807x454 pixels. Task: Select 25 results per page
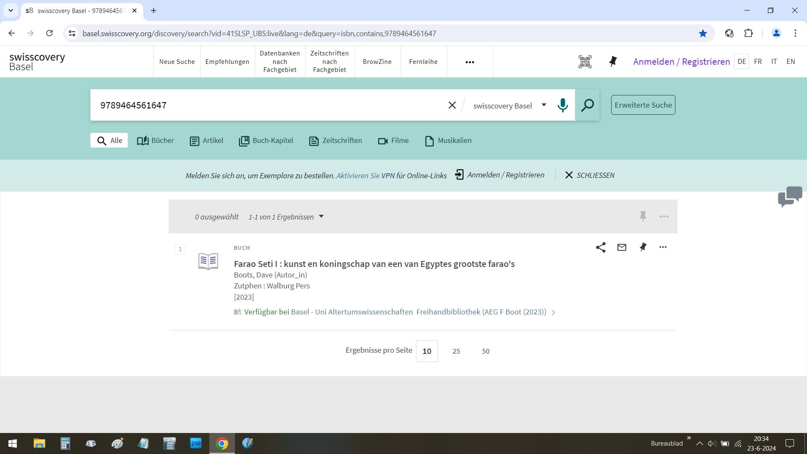(x=456, y=351)
